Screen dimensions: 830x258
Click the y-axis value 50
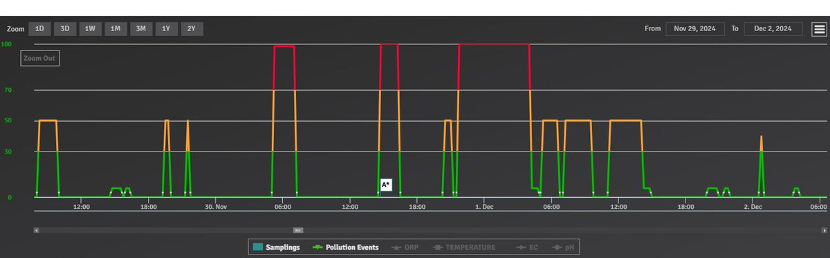coord(8,120)
